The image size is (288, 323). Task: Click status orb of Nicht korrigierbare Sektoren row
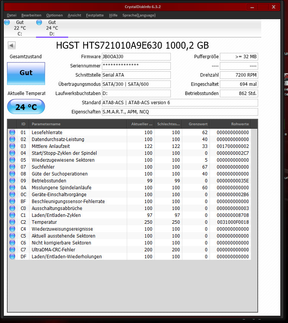12,243
